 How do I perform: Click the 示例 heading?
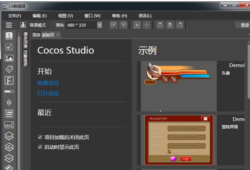point(147,51)
